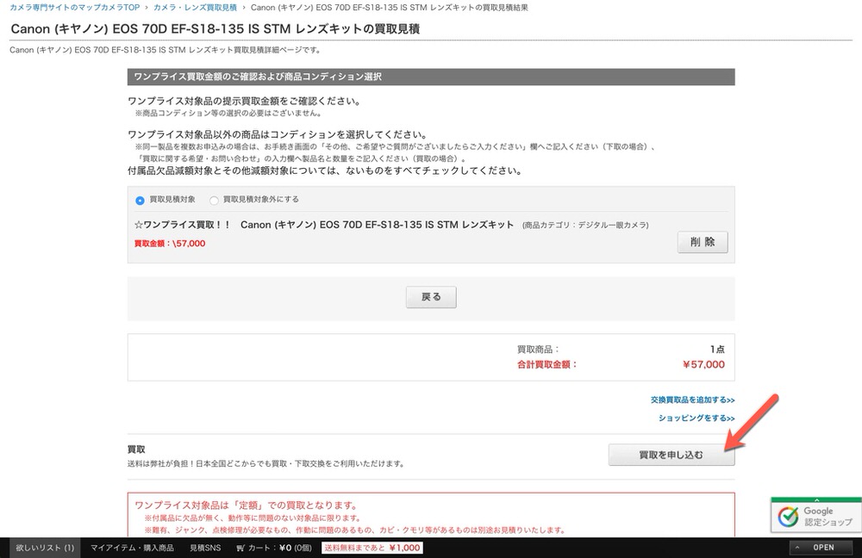The width and height of the screenshot is (862, 558).
Task: Open the ショッピングをする link
Action: (696, 418)
